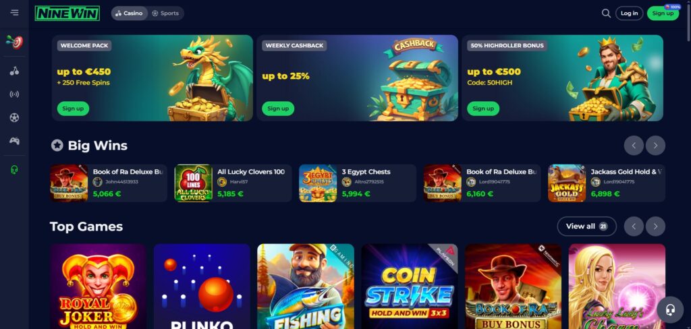Screen dimensions: 691x329
Task: Open the live broadcast sidebar icon
Action: [x=15, y=94]
